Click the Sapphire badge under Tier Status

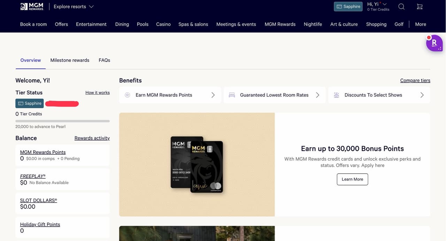[x=30, y=103]
